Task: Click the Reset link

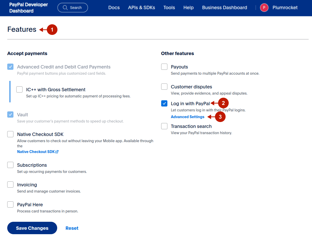Action: coord(72,228)
